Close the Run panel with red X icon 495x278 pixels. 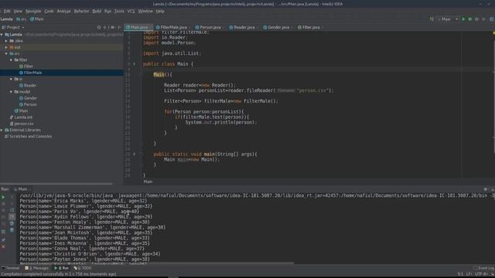[x=3, y=247]
